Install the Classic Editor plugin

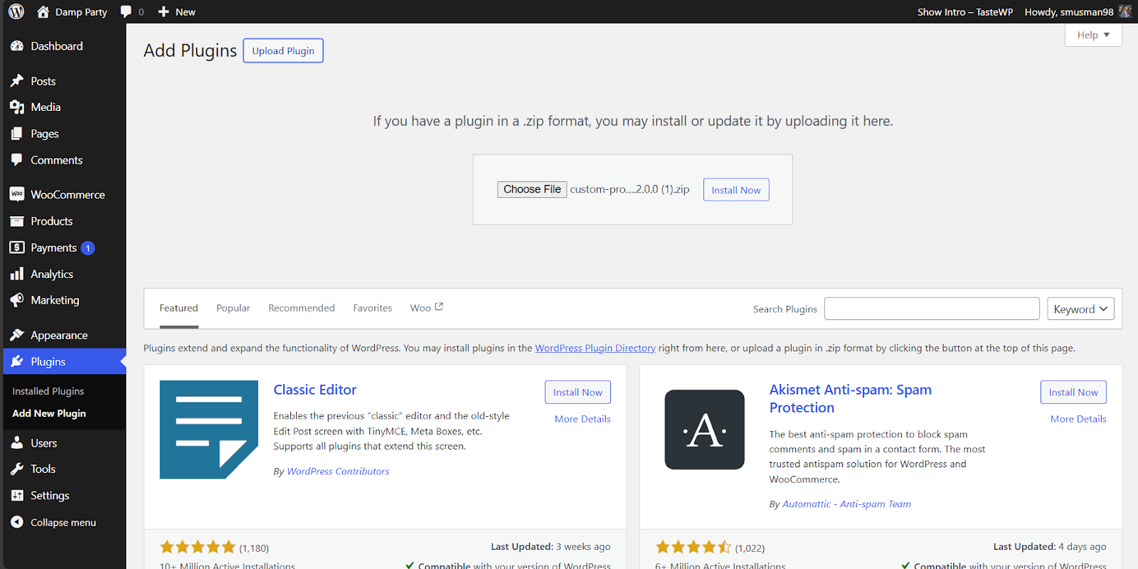click(578, 392)
